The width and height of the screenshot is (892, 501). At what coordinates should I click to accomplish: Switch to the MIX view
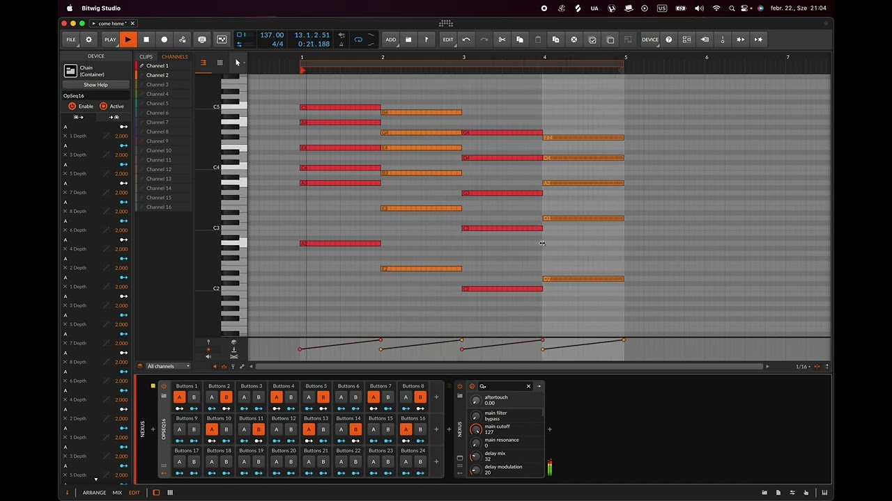[117, 493]
